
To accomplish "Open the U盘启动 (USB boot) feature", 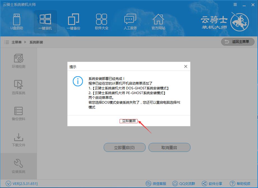I will [17, 22].
